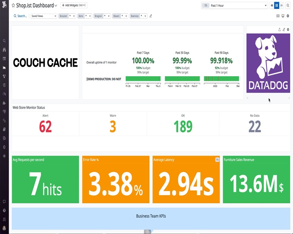Open the Infrastructure nodes icon in the sidebar
293x234 pixels.
coord(4,76)
